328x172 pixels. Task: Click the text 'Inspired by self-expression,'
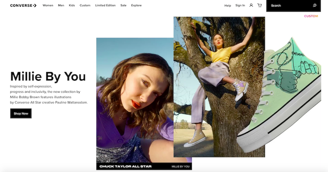[31, 86]
